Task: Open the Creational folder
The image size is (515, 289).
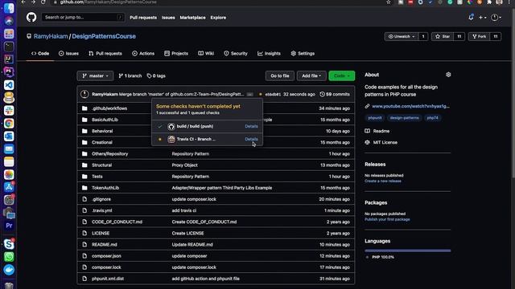Action: click(x=102, y=142)
